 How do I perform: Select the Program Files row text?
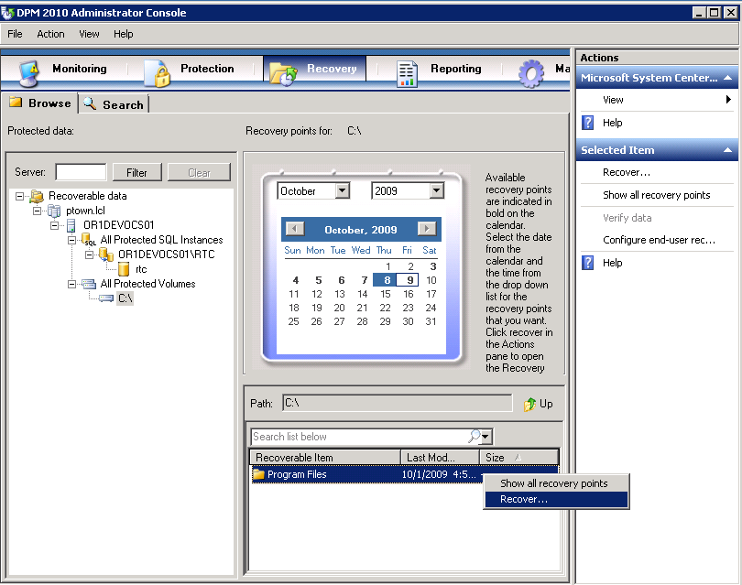click(297, 474)
